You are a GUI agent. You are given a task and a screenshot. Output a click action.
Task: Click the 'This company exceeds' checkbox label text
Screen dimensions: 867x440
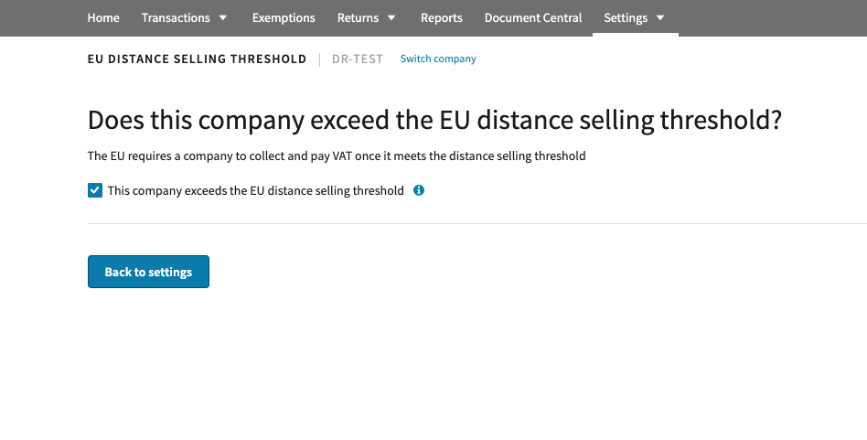[x=255, y=191]
